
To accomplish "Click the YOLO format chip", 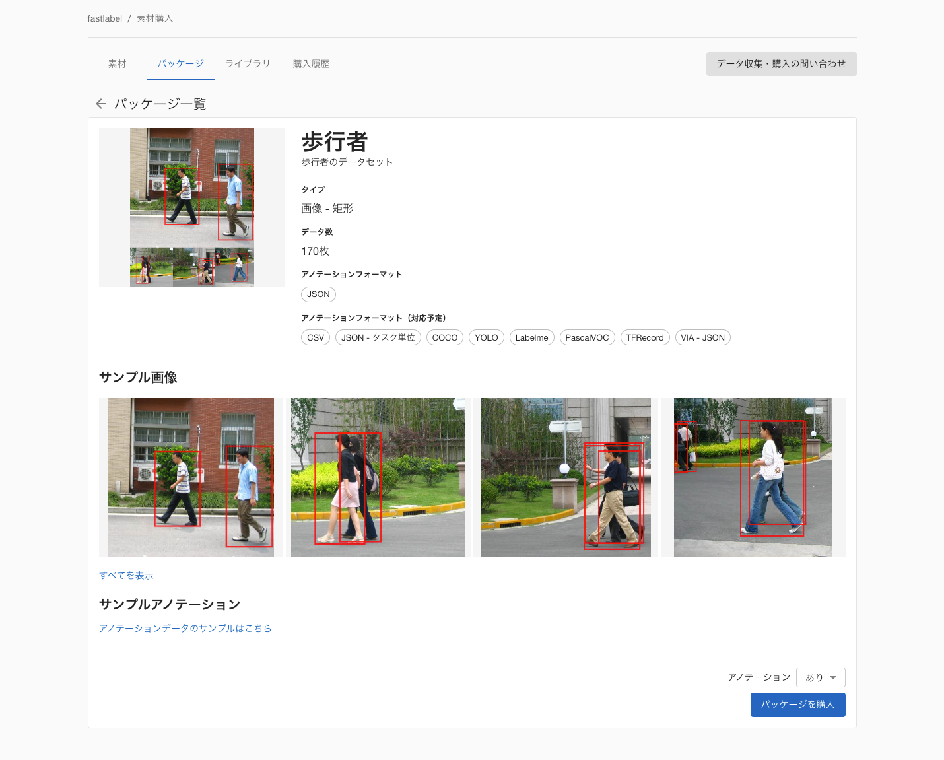I will (487, 338).
